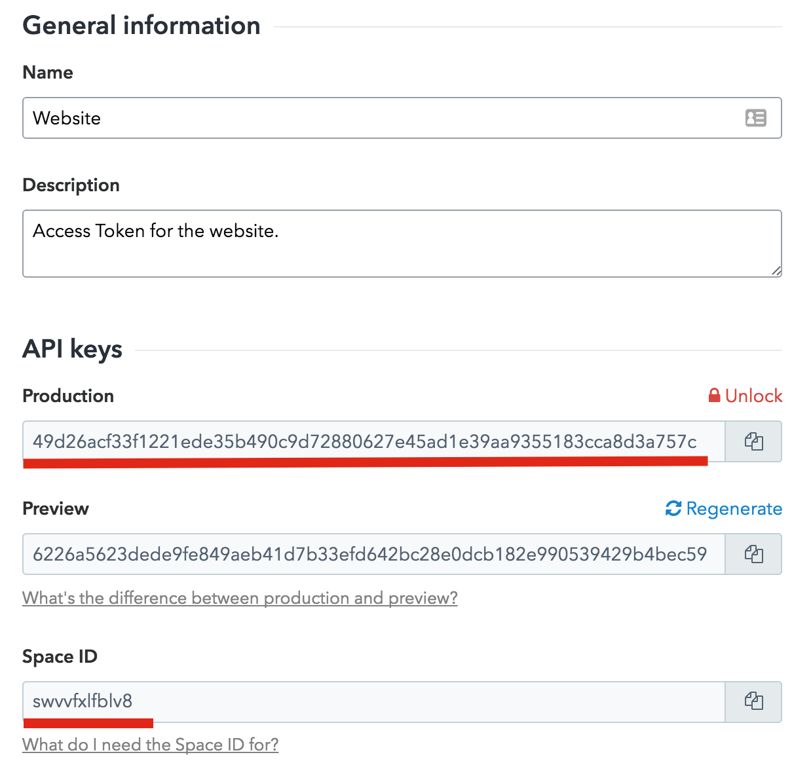Focus the Name field containing Website
Viewport: 811px width, 778px height.
(x=402, y=118)
